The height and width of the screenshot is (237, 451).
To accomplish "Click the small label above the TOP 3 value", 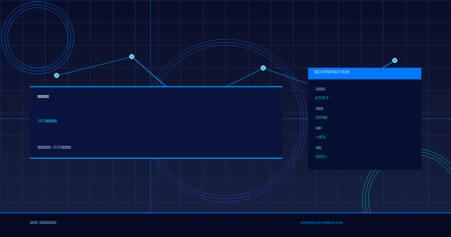I will [x=320, y=89].
